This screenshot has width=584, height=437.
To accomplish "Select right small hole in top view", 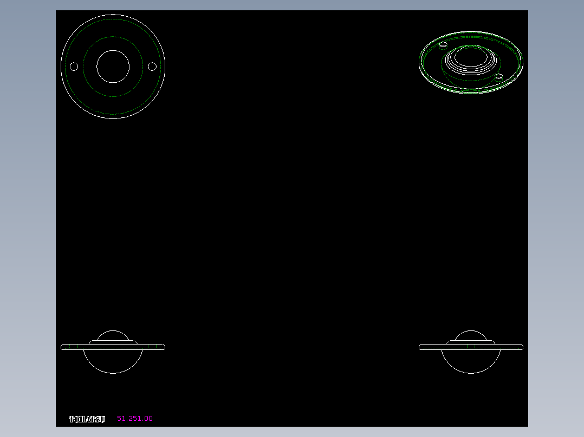I will 152,67.
